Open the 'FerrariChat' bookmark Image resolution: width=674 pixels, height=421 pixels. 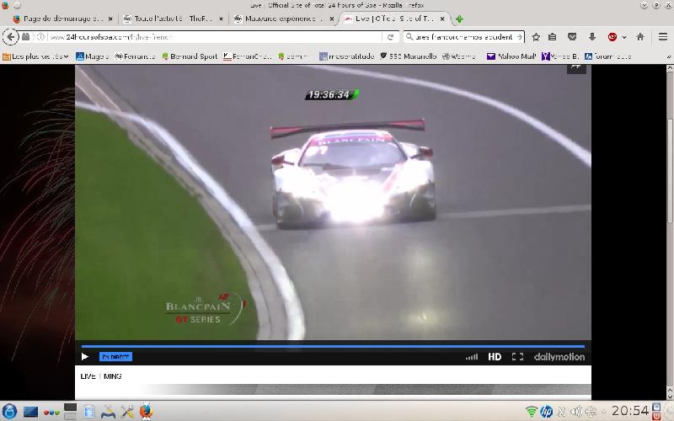pos(248,56)
